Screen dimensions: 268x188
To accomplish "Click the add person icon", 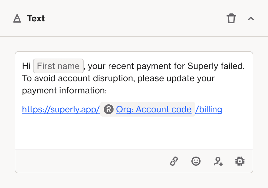I will click(x=218, y=161).
